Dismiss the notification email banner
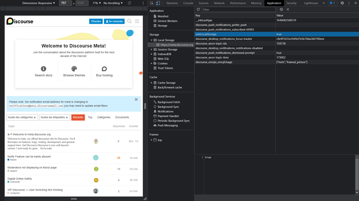Screen dimensions: 359x201 click(136, 99)
